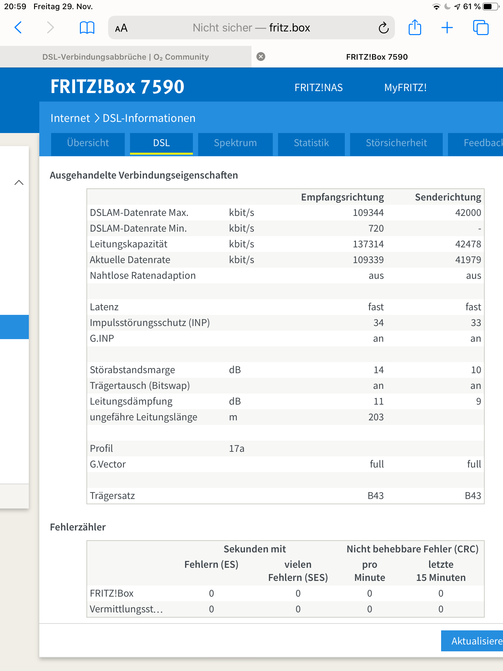Click the clock showing 20:59
The width and height of the screenshot is (503, 671).
pyautogui.click(x=15, y=7)
